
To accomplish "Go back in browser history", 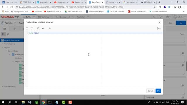I will [3, 7].
